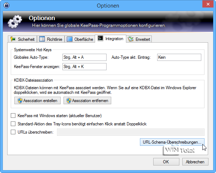Close the Optionen dialog window
Viewport: 216px width, 173px height.
click(x=208, y=4)
